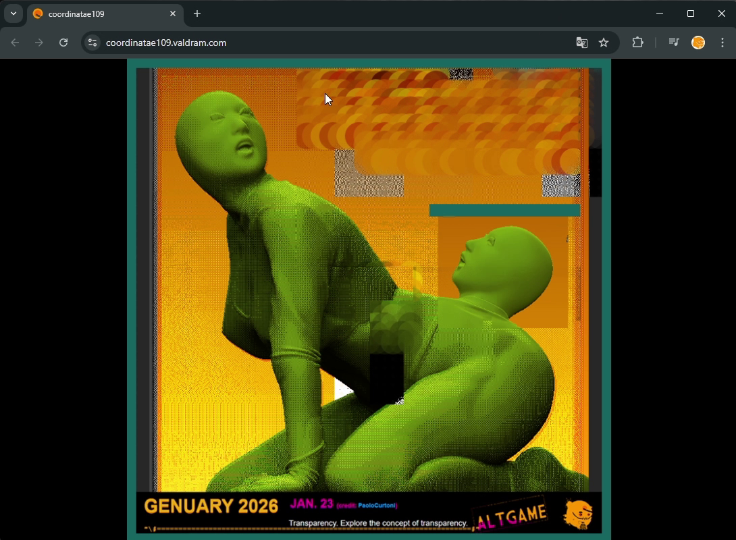The height and width of the screenshot is (540, 736).
Task: Click the orange mascot logo in banner
Action: coord(578,514)
